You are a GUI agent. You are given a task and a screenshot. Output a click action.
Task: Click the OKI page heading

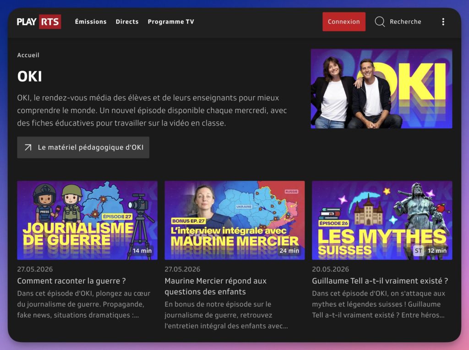pos(30,77)
